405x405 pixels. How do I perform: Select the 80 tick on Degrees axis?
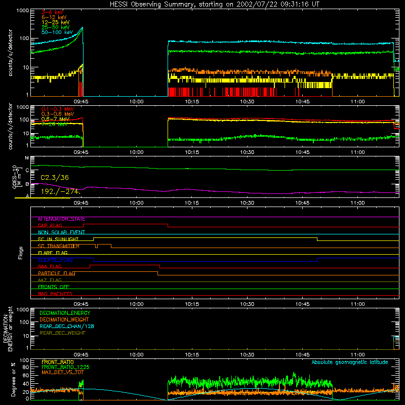tap(26, 368)
